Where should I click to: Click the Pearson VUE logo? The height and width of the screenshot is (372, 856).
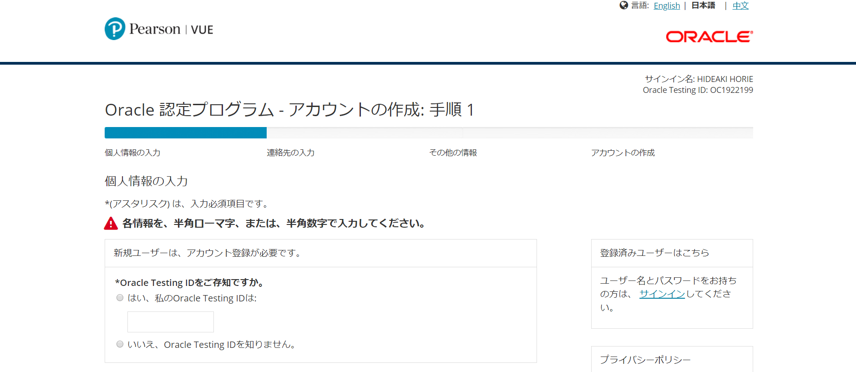click(159, 29)
